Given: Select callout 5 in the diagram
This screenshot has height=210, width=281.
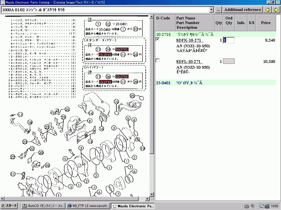Looking at the screenshot, I should [128, 118].
